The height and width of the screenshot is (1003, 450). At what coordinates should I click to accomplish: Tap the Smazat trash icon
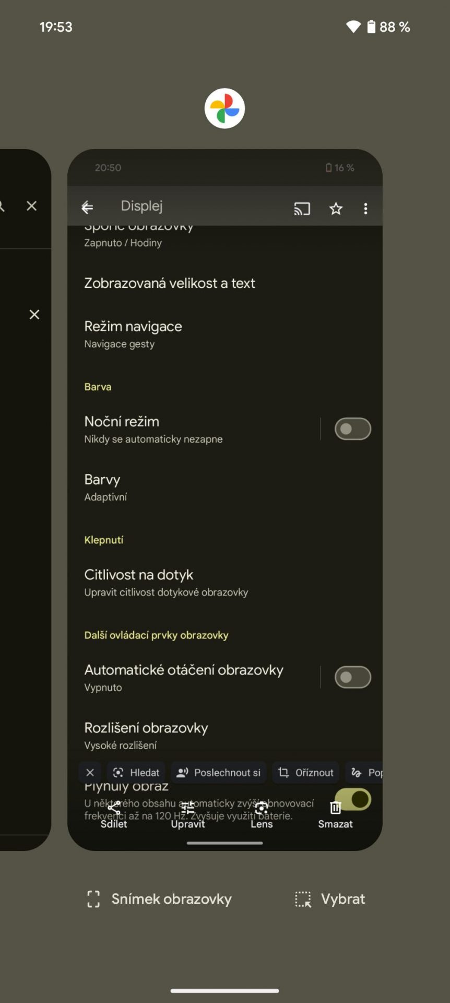tap(335, 808)
